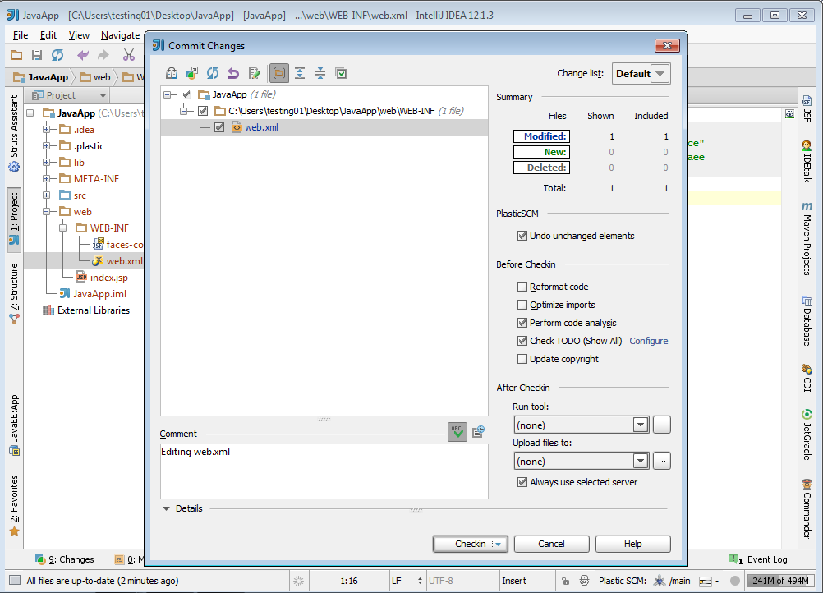Screen dimensions: 823x593
Task: Open the Maven Projects side tab
Action: [x=807, y=237]
